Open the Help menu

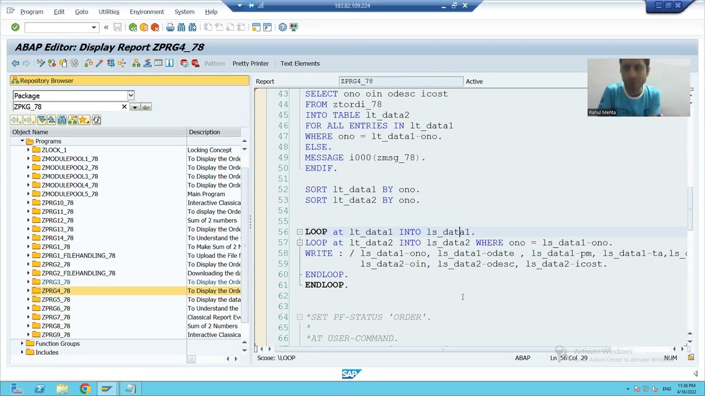[211, 12]
